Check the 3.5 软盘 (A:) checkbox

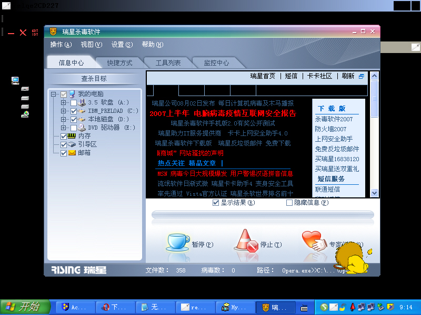click(74, 102)
